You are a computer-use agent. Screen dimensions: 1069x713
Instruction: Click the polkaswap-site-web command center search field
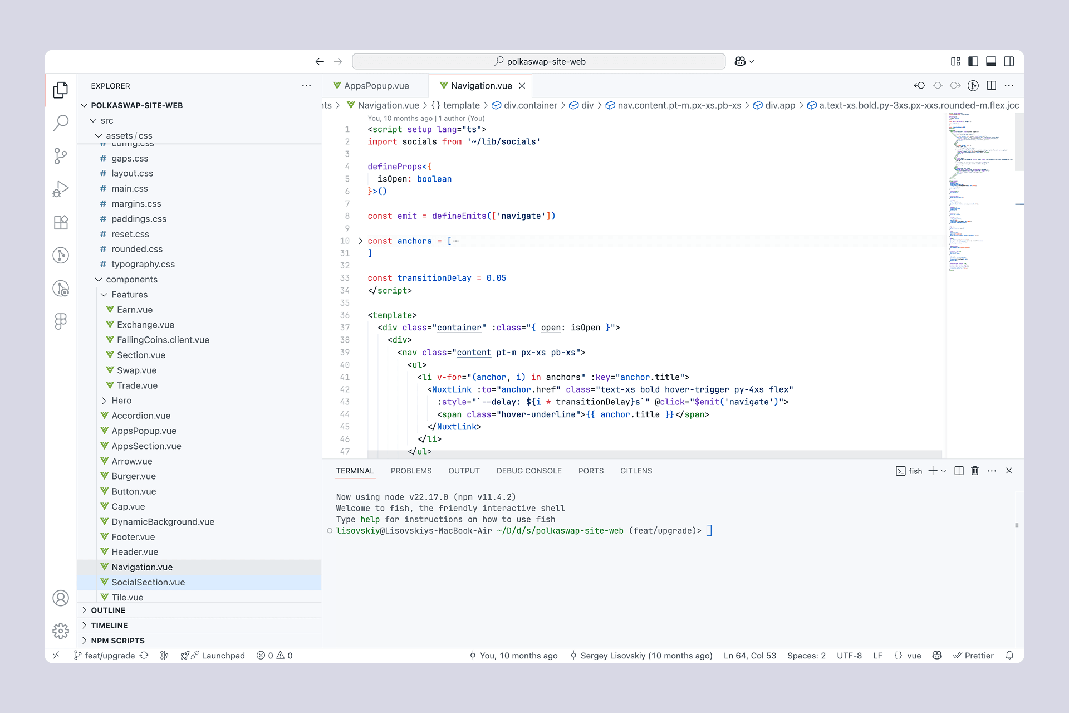coord(539,61)
